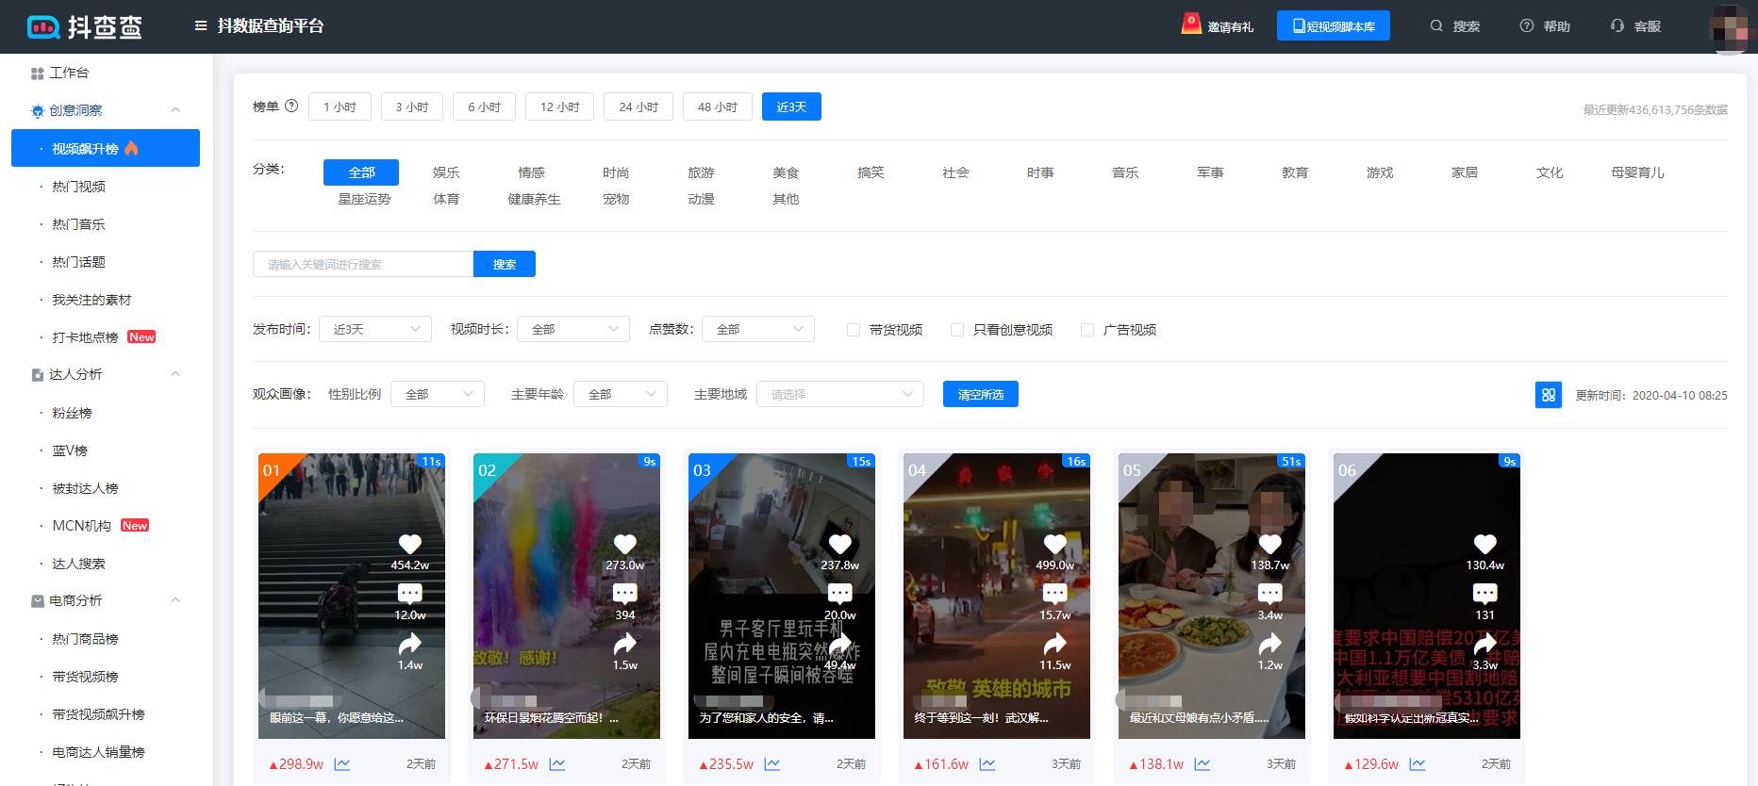
Task: Select the 近3天 time range
Action: [791, 106]
